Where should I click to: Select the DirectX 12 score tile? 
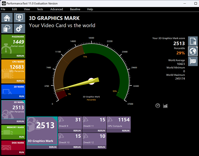[94, 139]
